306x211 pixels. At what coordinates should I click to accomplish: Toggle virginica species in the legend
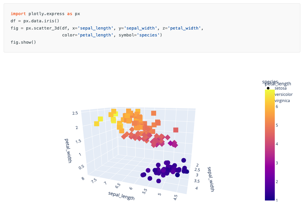point(282,100)
